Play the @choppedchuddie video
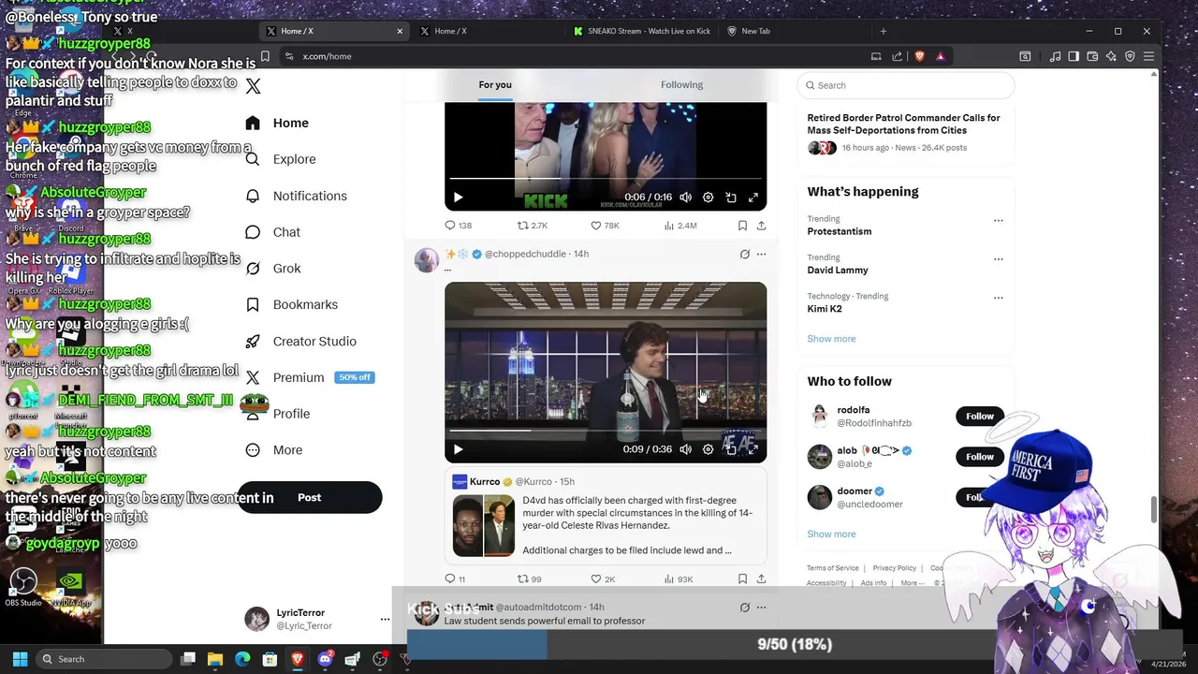Screen dimensions: 1198x674 (458, 449)
